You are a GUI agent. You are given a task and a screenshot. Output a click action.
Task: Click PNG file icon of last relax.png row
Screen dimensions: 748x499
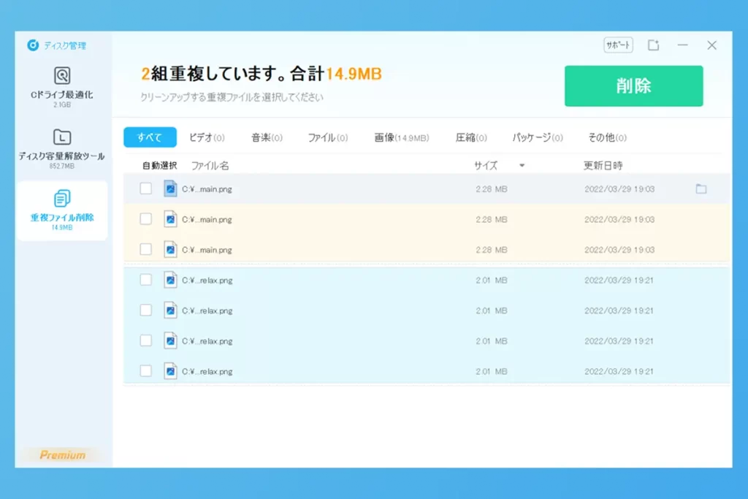pos(170,371)
